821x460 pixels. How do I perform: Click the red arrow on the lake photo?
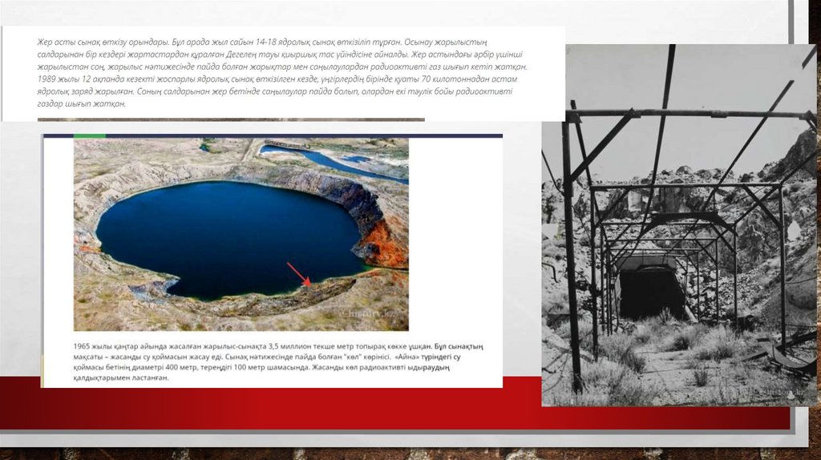(299, 274)
